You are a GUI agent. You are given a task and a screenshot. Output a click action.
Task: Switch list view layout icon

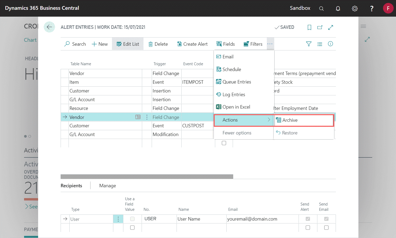coord(320,44)
